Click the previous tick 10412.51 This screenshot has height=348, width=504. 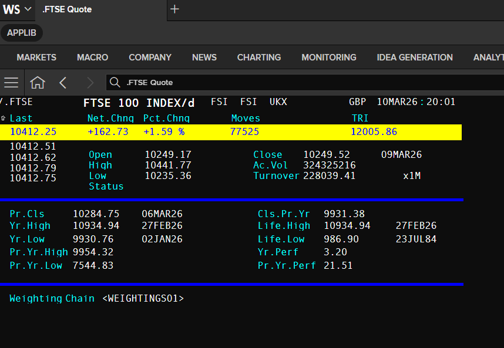[x=33, y=146]
